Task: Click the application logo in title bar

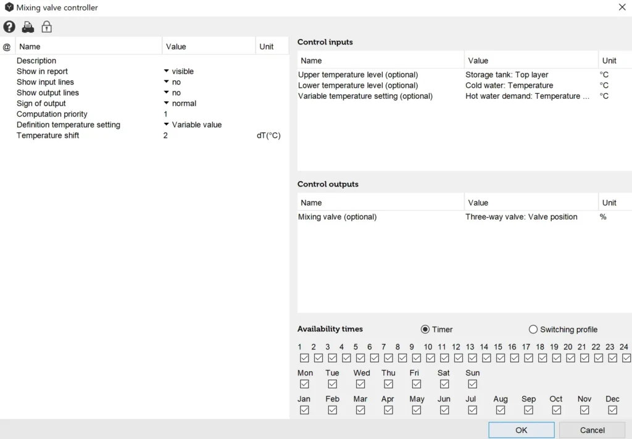Action: [x=9, y=7]
